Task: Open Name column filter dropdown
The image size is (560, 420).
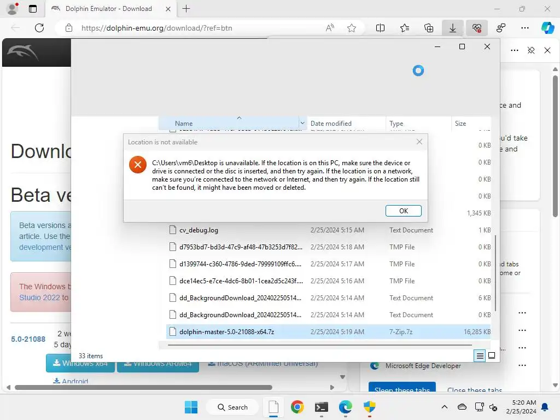Action: coord(302,123)
